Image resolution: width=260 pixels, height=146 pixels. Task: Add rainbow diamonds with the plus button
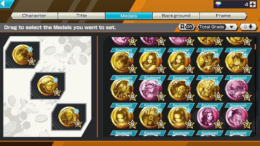tap(253, 4)
